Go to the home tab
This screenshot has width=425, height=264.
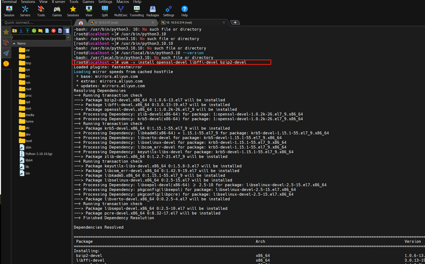pos(81,23)
